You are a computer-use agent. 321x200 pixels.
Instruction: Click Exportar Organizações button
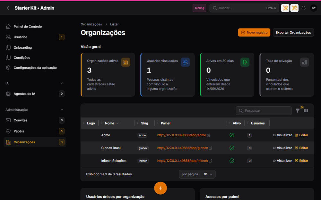(293, 32)
